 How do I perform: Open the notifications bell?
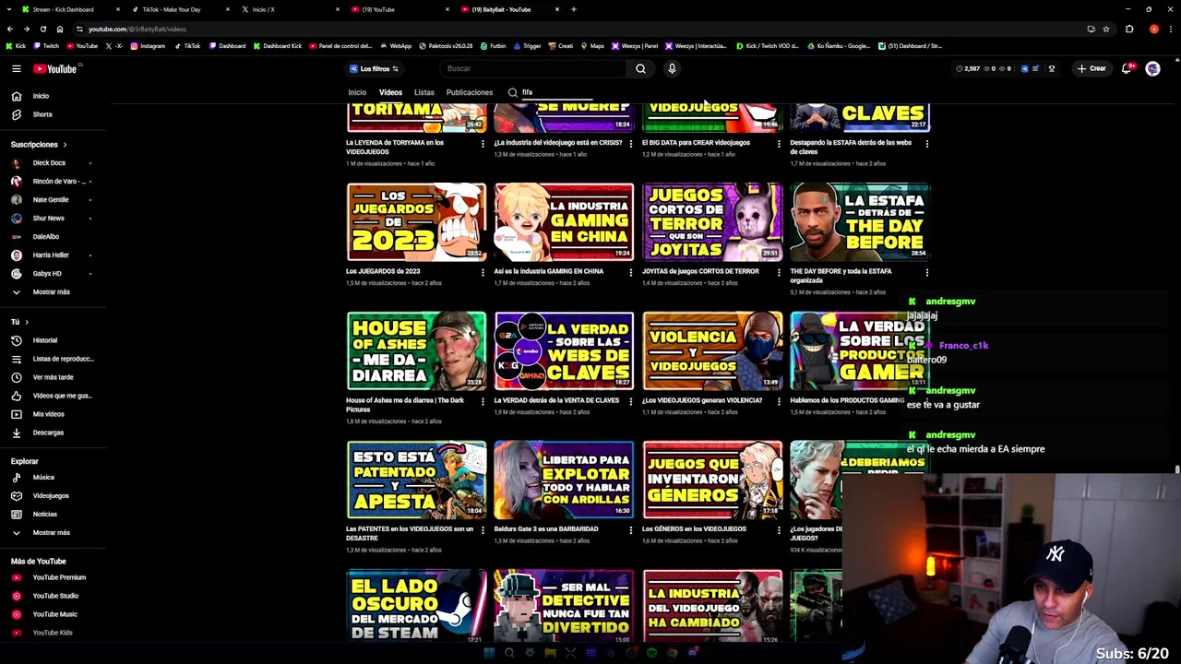point(1126,68)
